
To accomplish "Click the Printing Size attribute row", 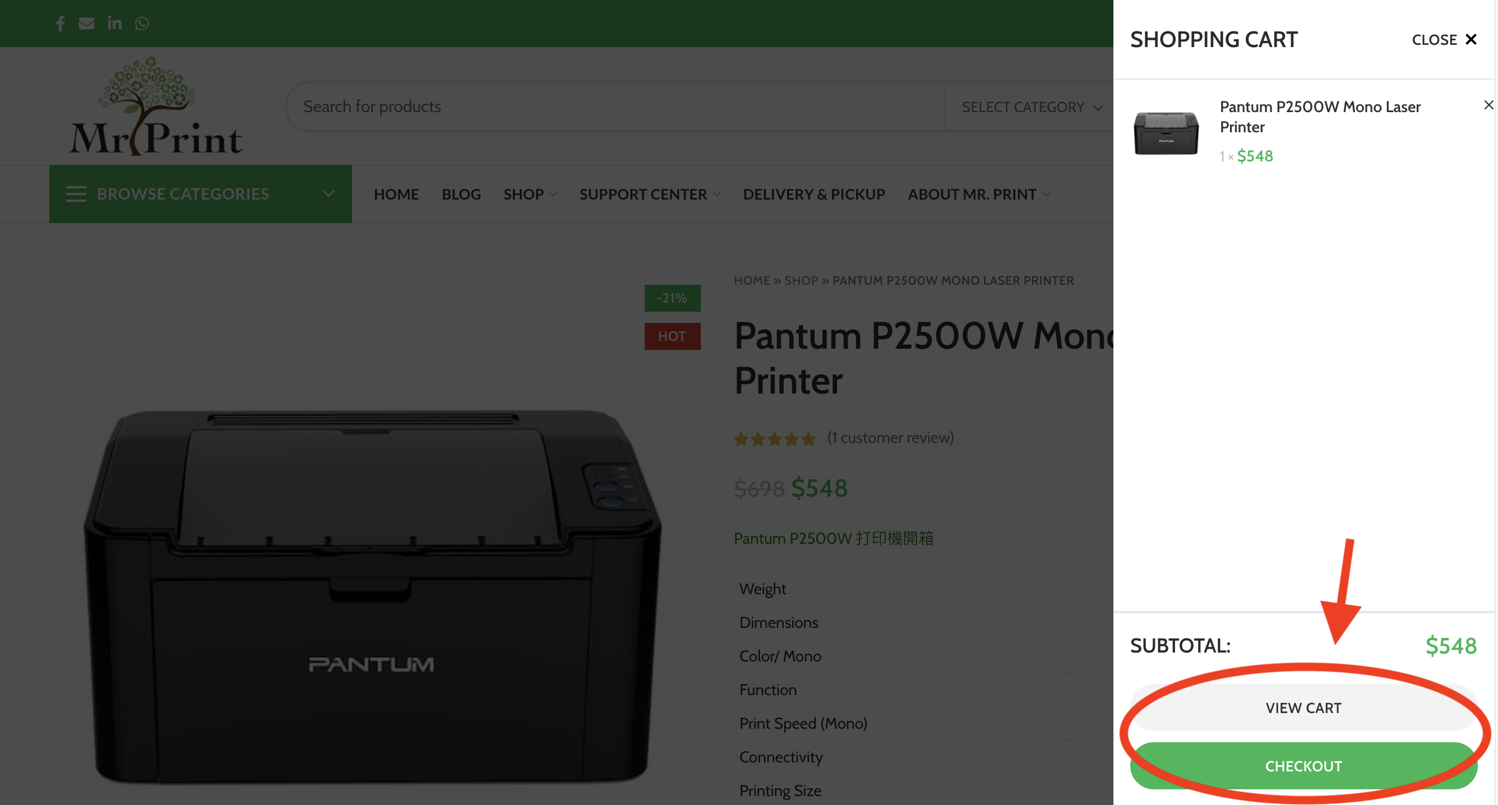I will [x=923, y=790].
